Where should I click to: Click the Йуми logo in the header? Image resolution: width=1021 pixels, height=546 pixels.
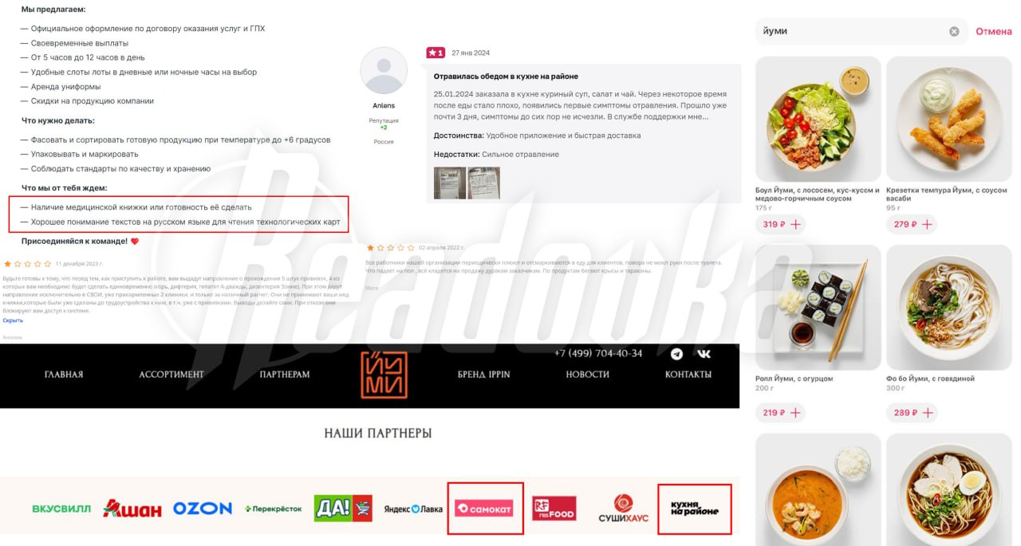[x=384, y=375]
